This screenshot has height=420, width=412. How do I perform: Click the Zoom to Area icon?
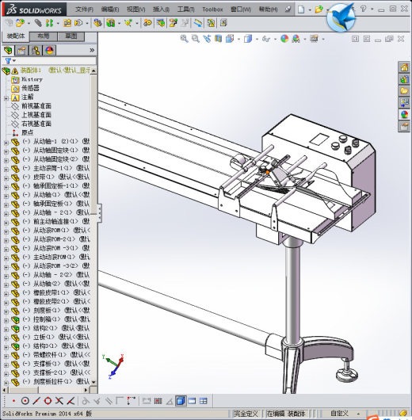point(196,39)
